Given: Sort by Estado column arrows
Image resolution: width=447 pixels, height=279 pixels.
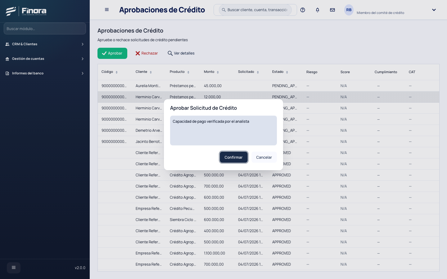Looking at the screenshot, I should [x=287, y=72].
